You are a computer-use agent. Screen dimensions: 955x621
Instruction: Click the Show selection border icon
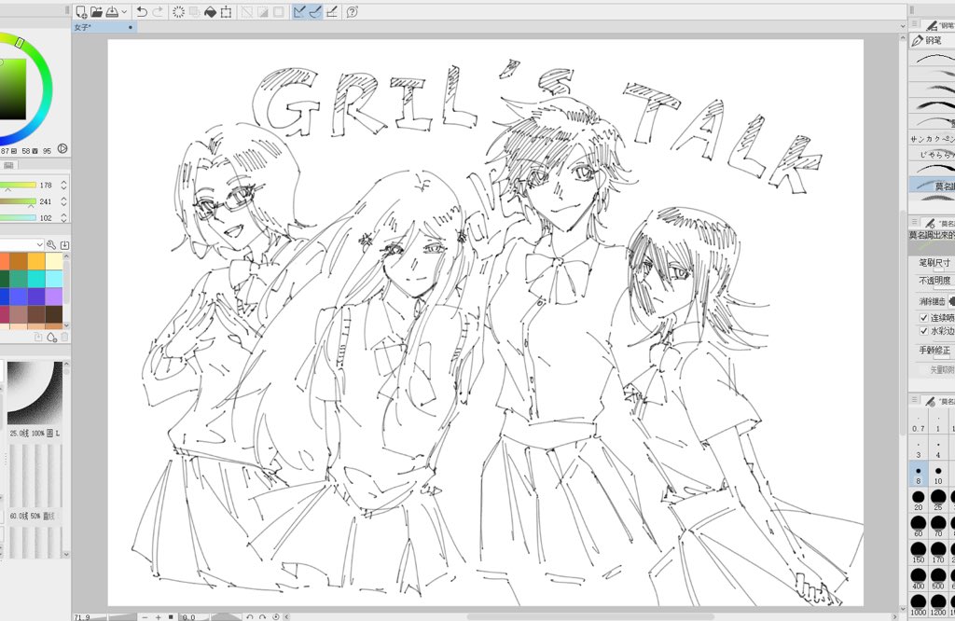coord(278,11)
